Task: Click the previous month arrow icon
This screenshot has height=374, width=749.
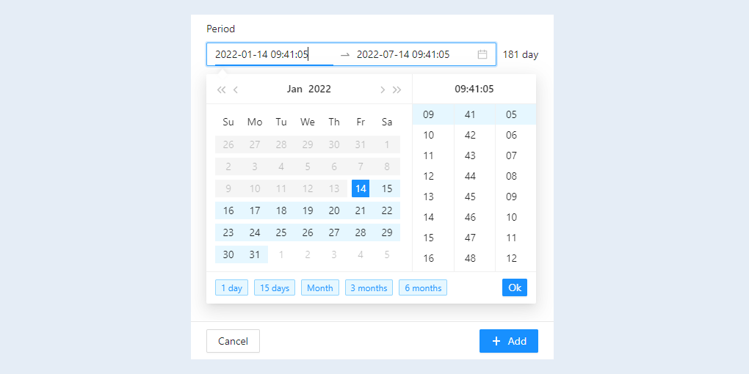Action: click(x=236, y=89)
